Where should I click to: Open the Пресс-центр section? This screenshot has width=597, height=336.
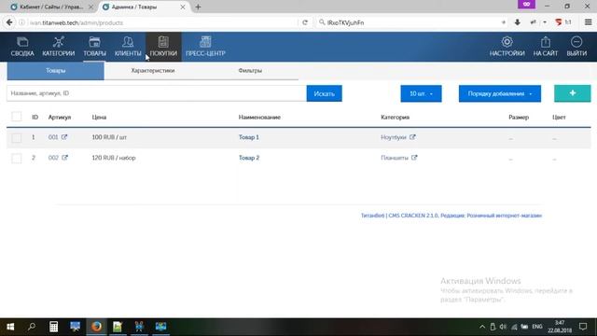(x=205, y=47)
